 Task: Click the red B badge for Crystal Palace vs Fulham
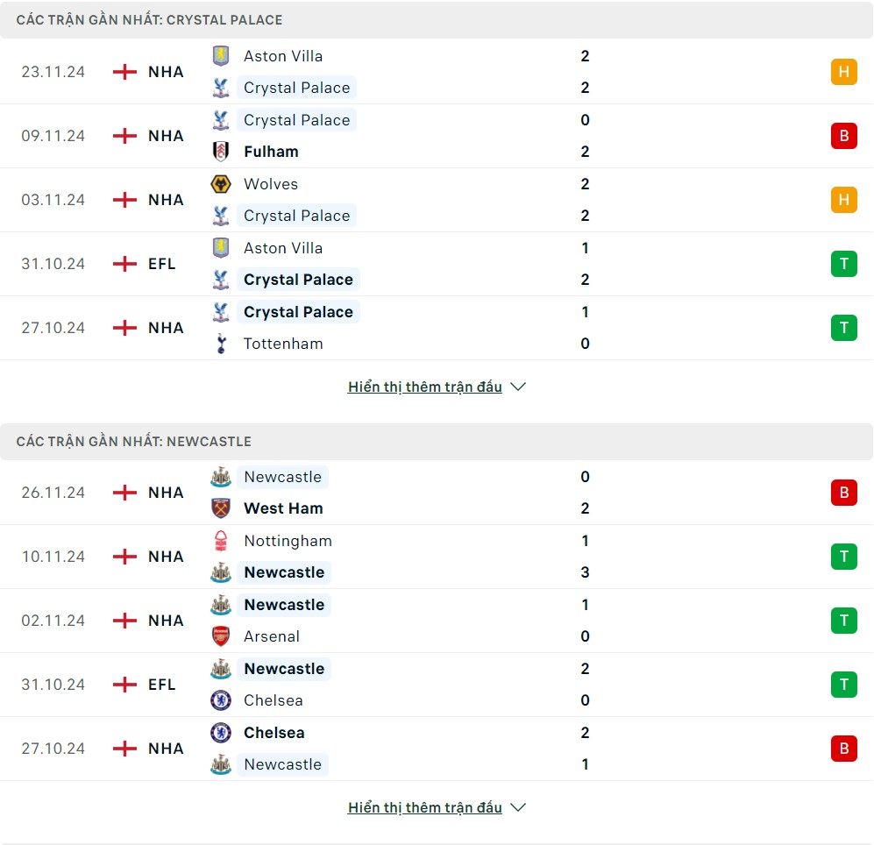pos(843,136)
